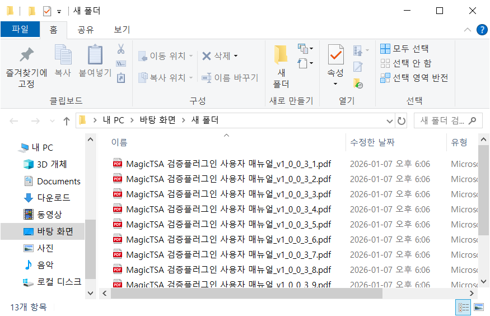Open 속성 dropdown arrow
Image resolution: width=490 pixels, height=316 pixels.
[335, 84]
